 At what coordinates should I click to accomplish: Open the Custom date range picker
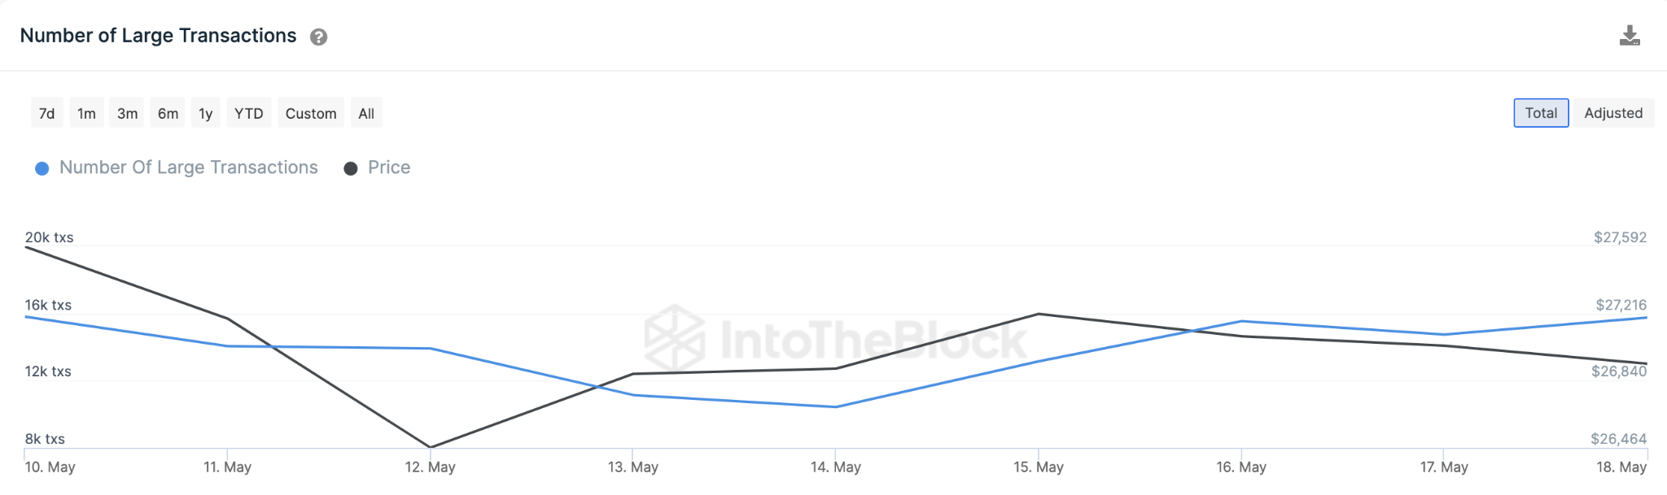[x=310, y=113]
